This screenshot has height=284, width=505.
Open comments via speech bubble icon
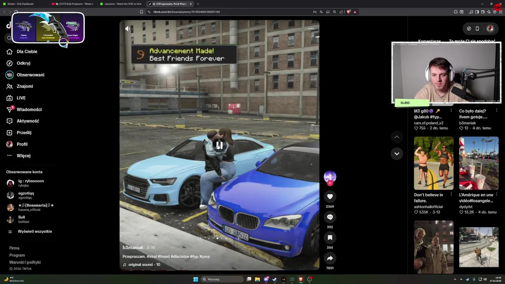[330, 217]
